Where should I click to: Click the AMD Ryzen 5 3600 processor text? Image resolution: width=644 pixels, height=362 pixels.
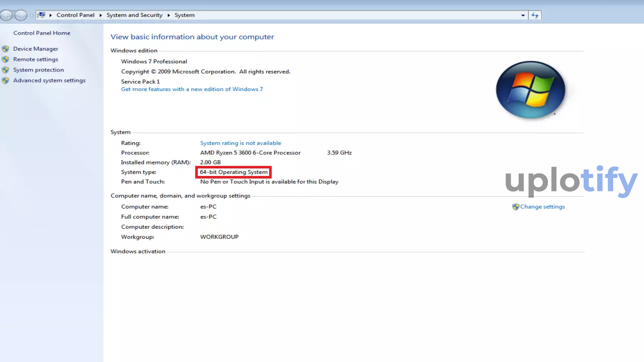[x=250, y=152]
